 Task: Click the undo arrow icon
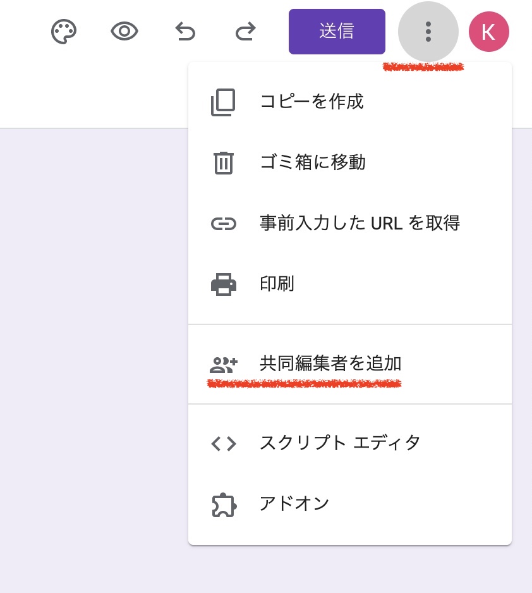click(185, 31)
